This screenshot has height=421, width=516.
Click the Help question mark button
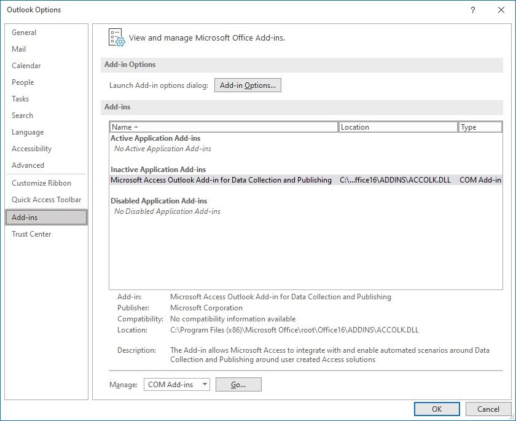pyautogui.click(x=472, y=10)
